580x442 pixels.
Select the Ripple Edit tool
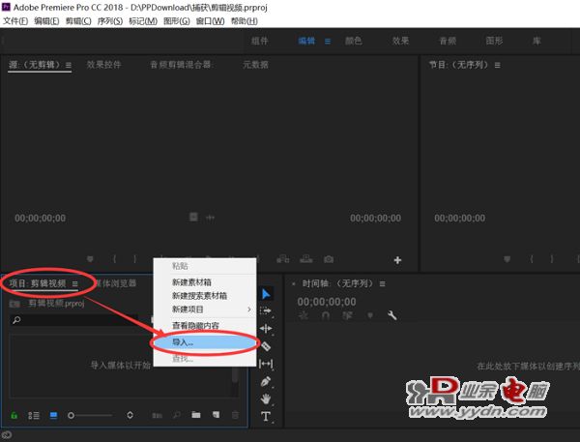pyautogui.click(x=266, y=328)
